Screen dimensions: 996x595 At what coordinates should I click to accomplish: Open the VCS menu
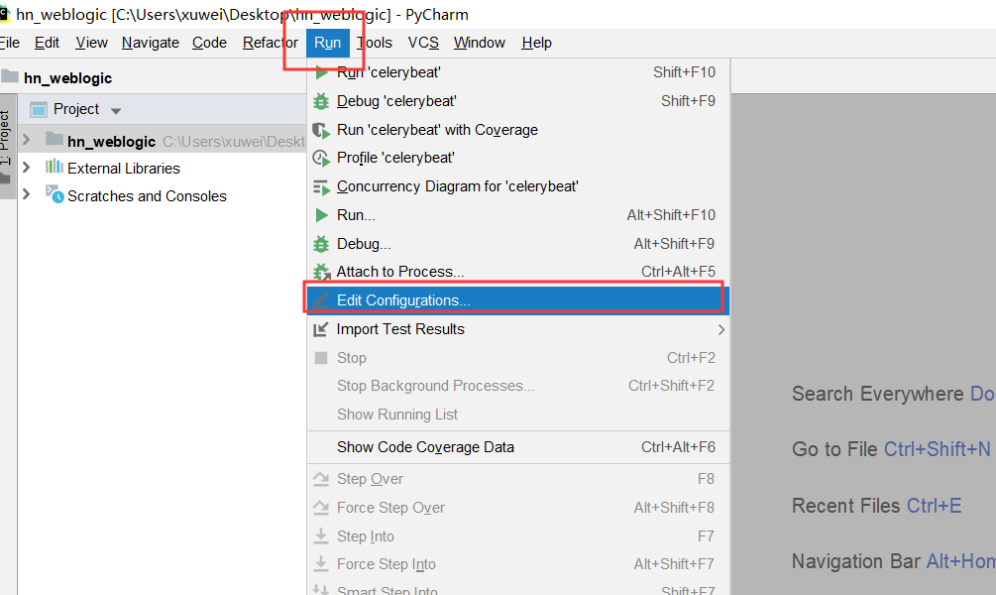point(423,43)
